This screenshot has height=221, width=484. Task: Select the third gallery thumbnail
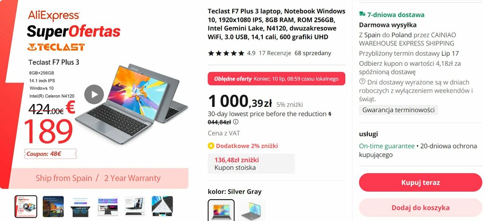(x=80, y=206)
